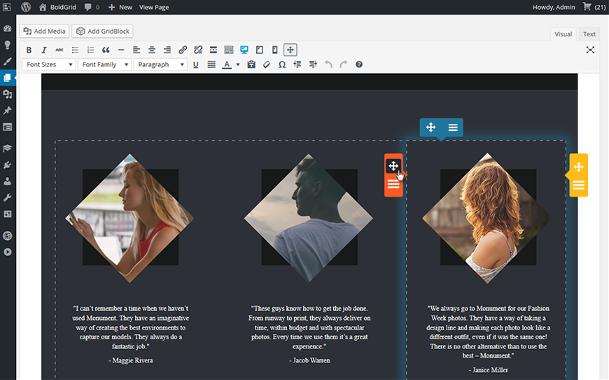Open the Font Sizes dropdown
Image resolution: width=609 pixels, height=380 pixels.
pyautogui.click(x=49, y=64)
